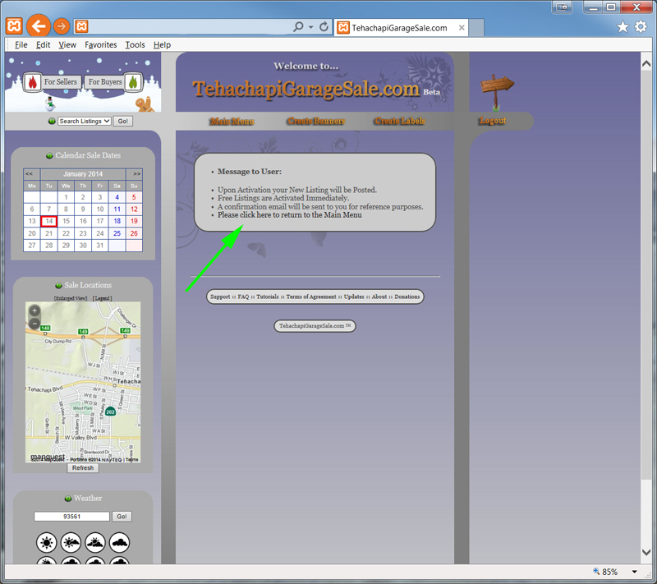Open the File menu
The height and width of the screenshot is (584, 657).
[21, 45]
